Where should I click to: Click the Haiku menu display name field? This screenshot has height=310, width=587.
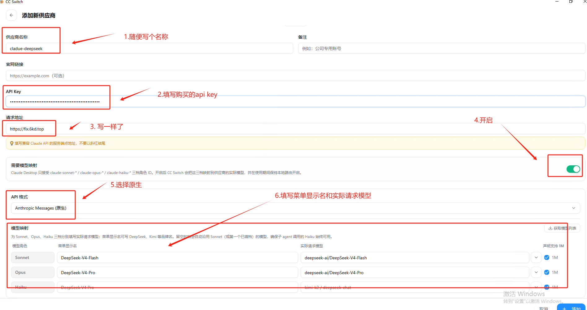pos(177,287)
